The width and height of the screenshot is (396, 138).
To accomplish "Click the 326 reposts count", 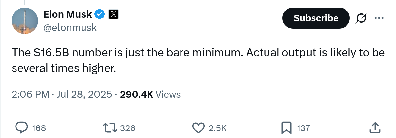I will pyautogui.click(x=128, y=128).
